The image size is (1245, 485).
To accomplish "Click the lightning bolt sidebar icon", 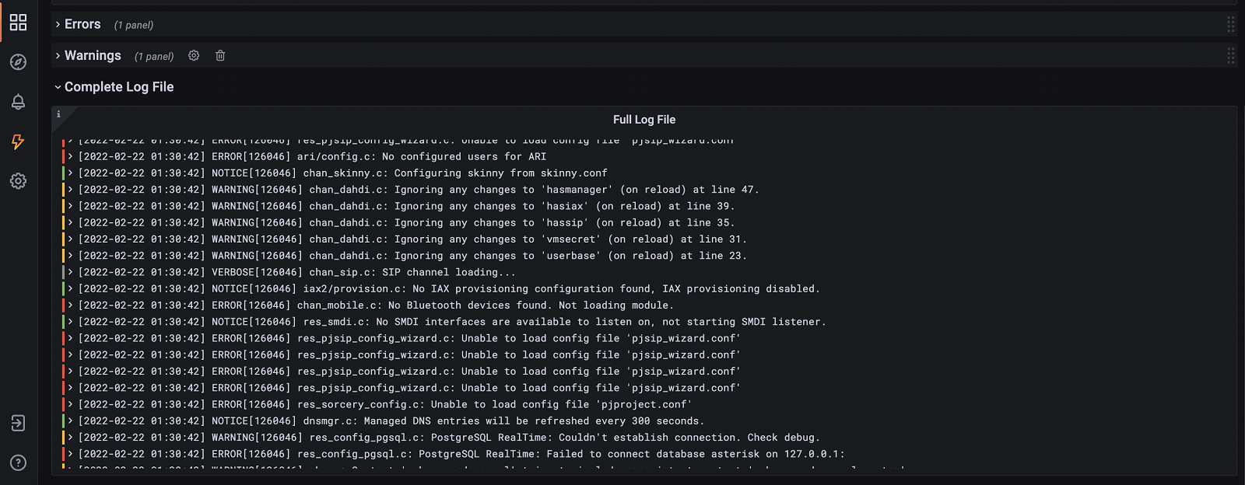I will point(18,141).
